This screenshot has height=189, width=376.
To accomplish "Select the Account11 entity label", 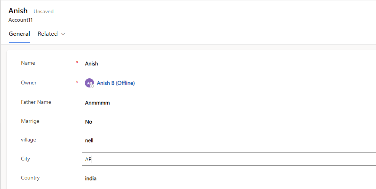I will [21, 20].
